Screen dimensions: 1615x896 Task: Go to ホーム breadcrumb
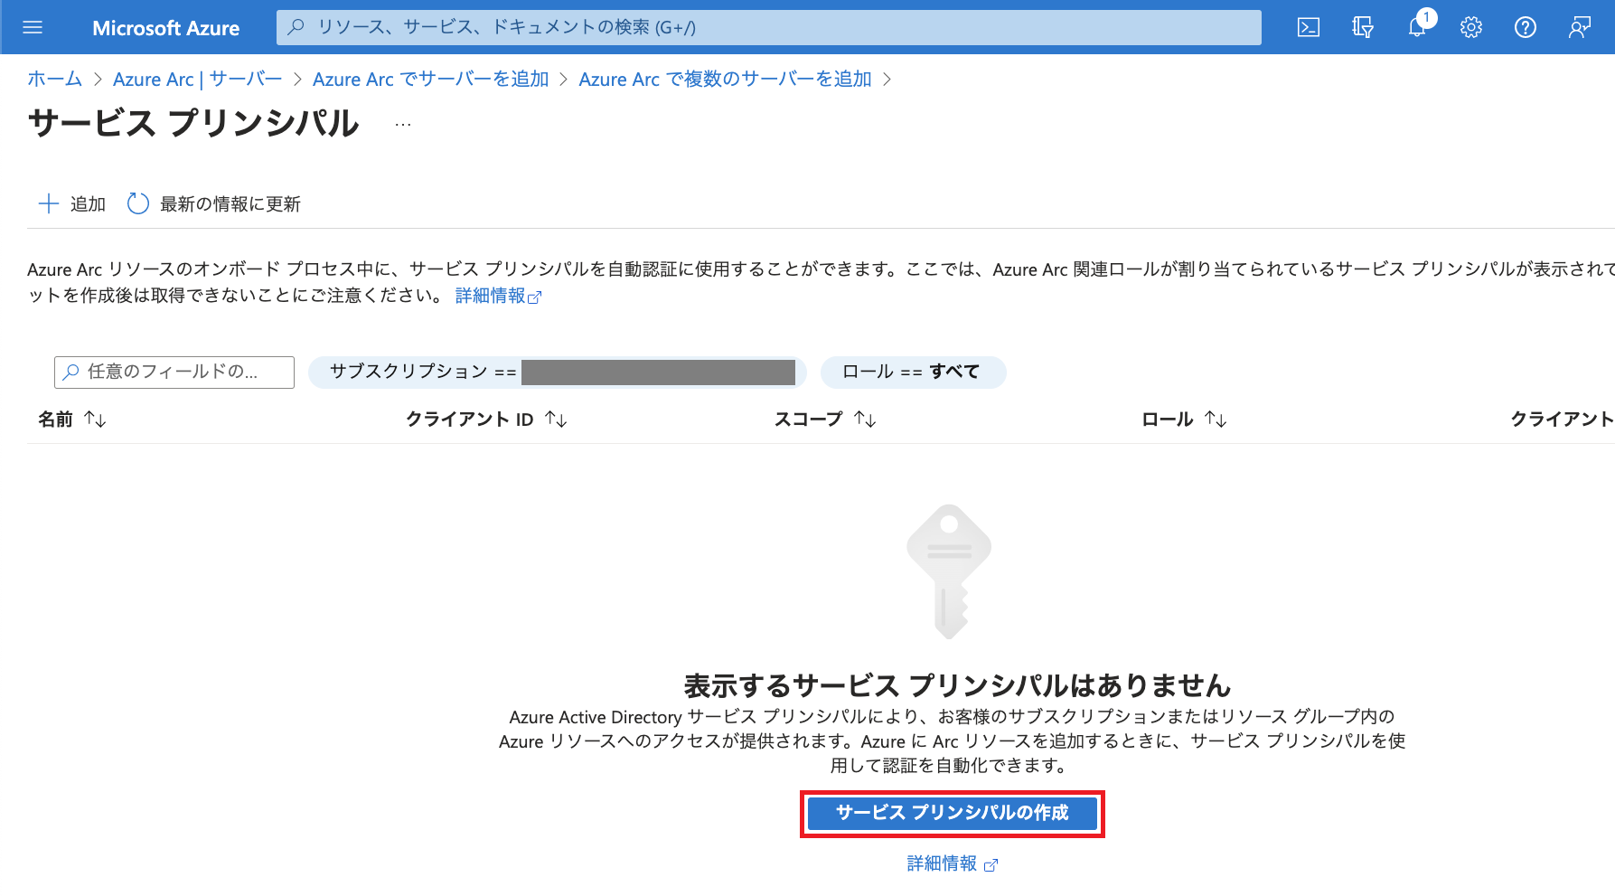pyautogui.click(x=54, y=80)
